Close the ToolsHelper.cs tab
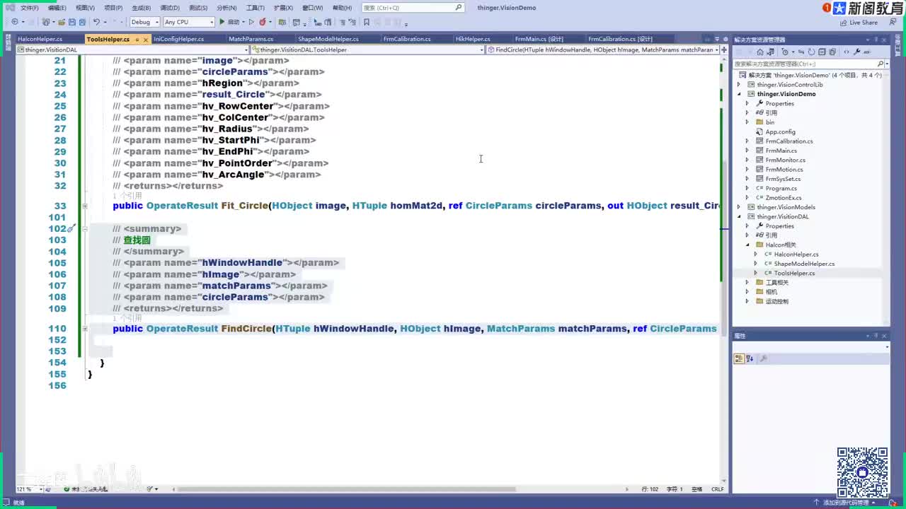The image size is (906, 509). (x=146, y=40)
